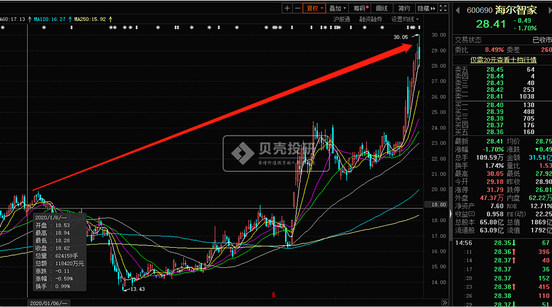Screen dimensions: 552x307
Task: Click stock name 海尔智家
Action: tap(516, 10)
